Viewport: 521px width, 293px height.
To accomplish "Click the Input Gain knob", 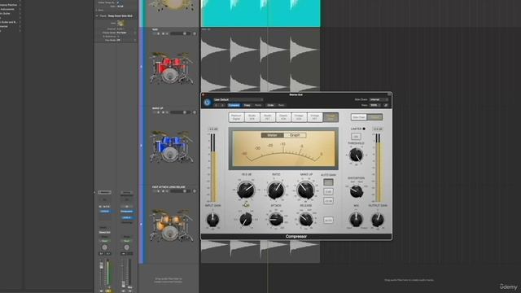I will click(x=212, y=220).
